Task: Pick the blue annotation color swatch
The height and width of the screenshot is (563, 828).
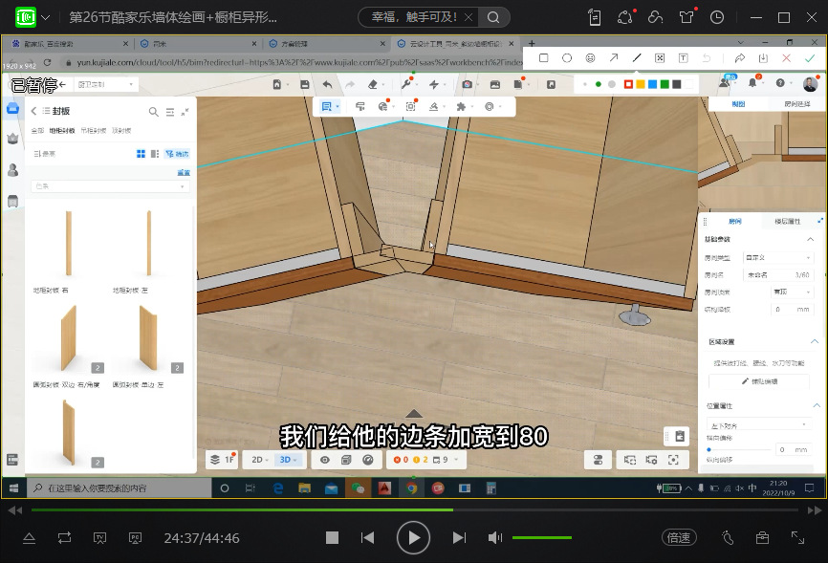Action: pyautogui.click(x=653, y=84)
